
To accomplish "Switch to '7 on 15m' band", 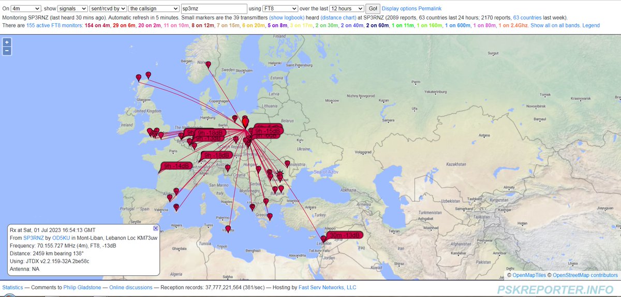I will pos(228,25).
